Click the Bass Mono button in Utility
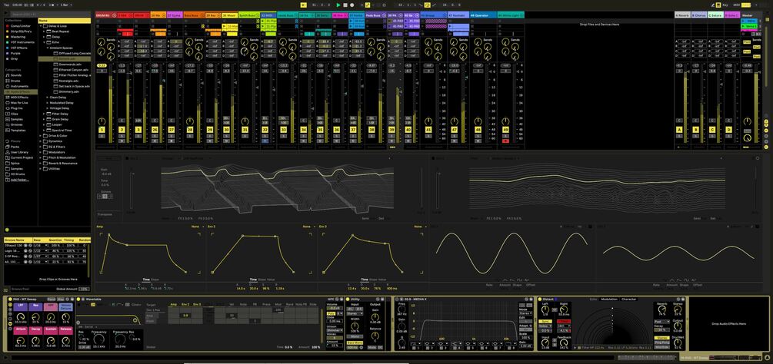 pos(354,342)
